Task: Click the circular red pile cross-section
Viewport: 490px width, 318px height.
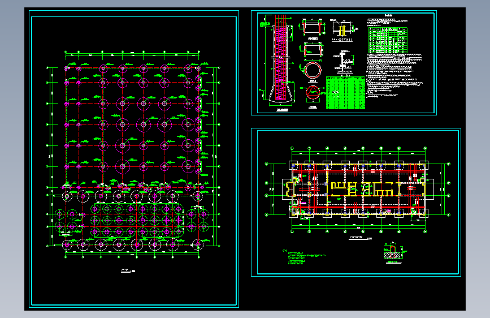Action: 313,70
